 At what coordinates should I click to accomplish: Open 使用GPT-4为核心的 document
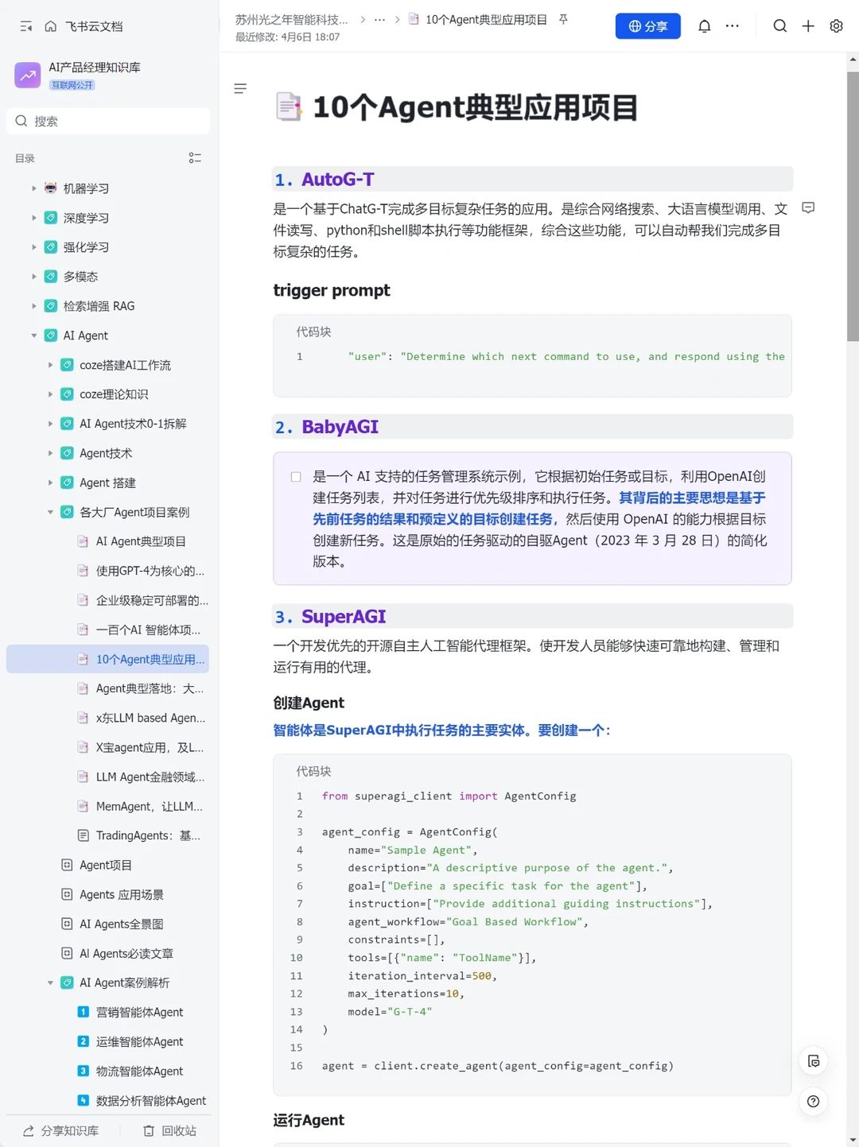[150, 571]
